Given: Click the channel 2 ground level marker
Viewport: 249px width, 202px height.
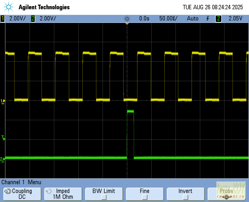Looking at the screenshot, I should 3,159.
